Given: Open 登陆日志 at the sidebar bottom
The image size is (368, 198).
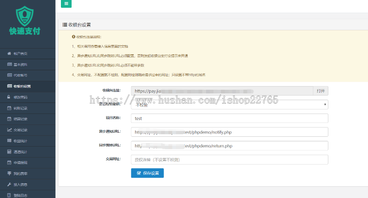Looking at the screenshot, I should coord(28,195).
